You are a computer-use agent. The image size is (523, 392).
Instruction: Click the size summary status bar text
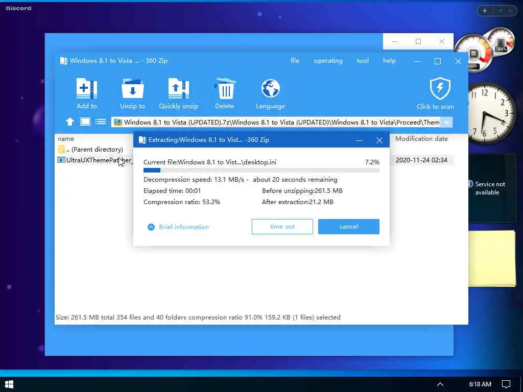click(x=198, y=317)
